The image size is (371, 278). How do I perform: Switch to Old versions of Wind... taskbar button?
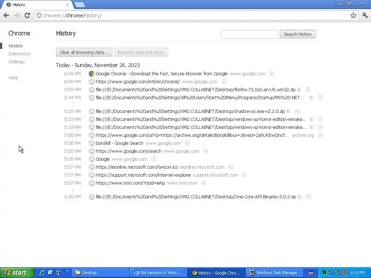(158, 273)
